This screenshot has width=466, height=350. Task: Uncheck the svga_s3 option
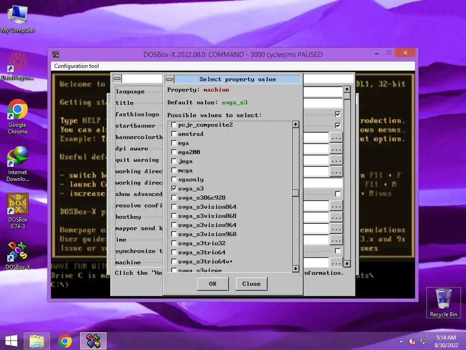click(174, 188)
